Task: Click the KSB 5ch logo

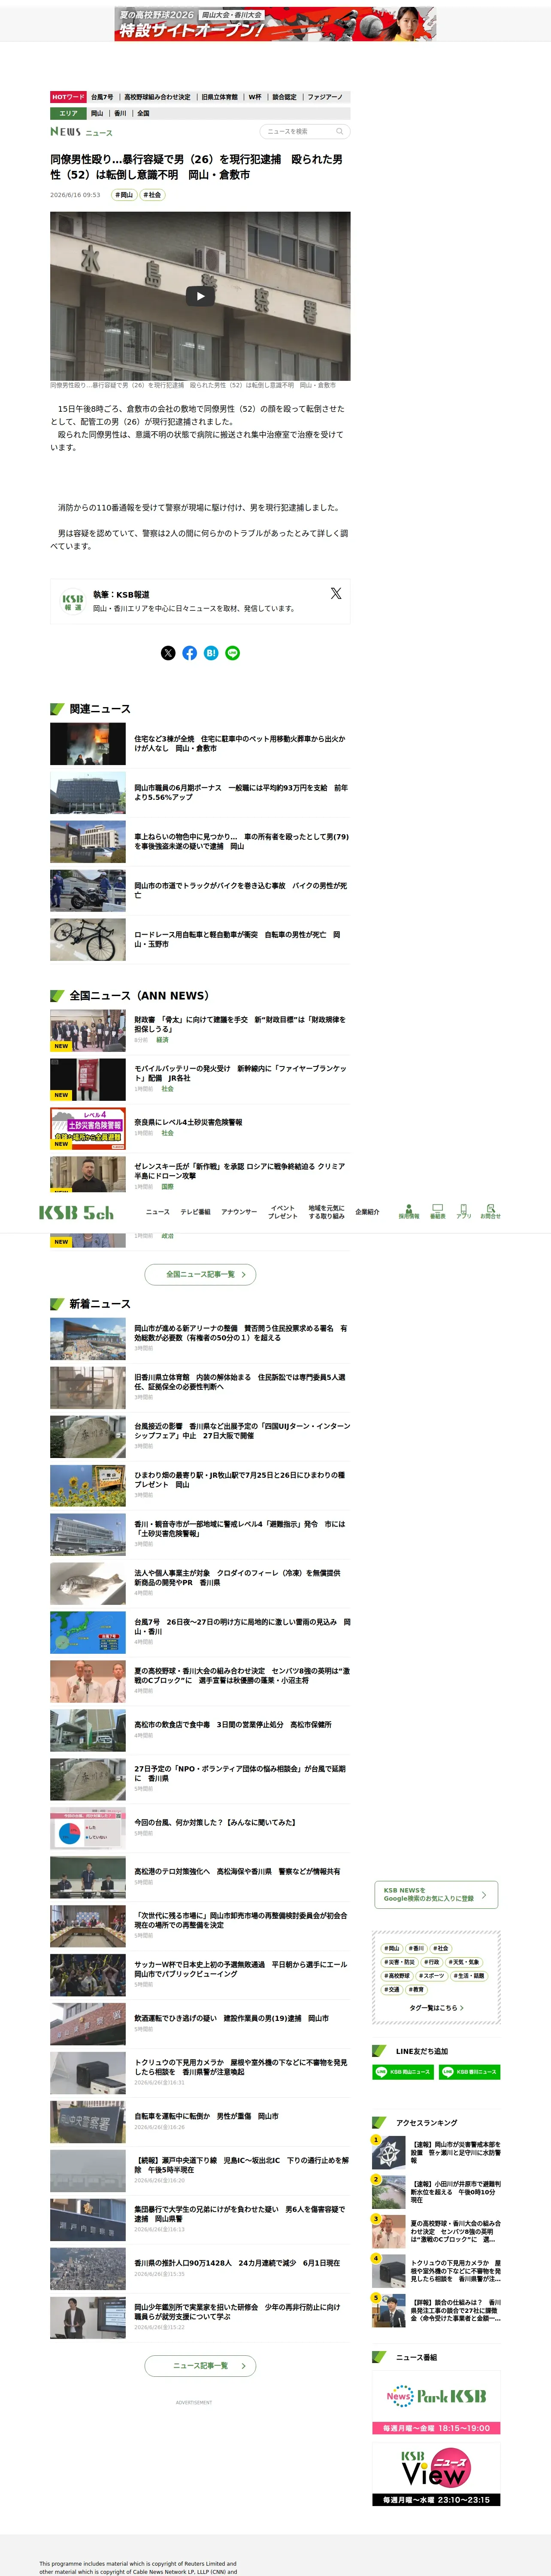Action: [76, 1213]
